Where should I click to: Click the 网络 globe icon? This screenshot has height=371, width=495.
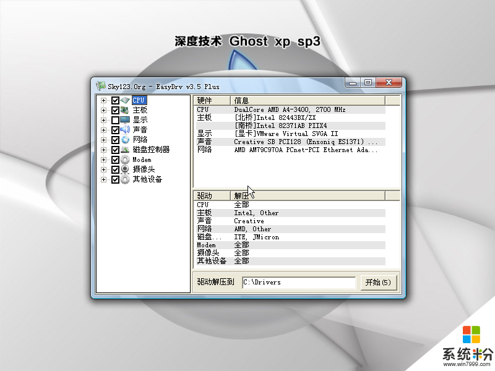click(125, 140)
